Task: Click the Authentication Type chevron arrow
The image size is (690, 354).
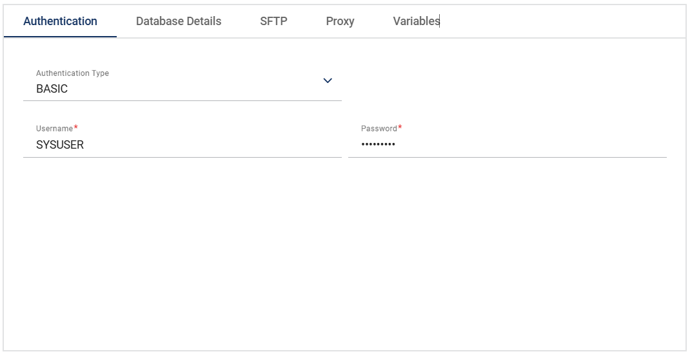Action: (x=328, y=81)
